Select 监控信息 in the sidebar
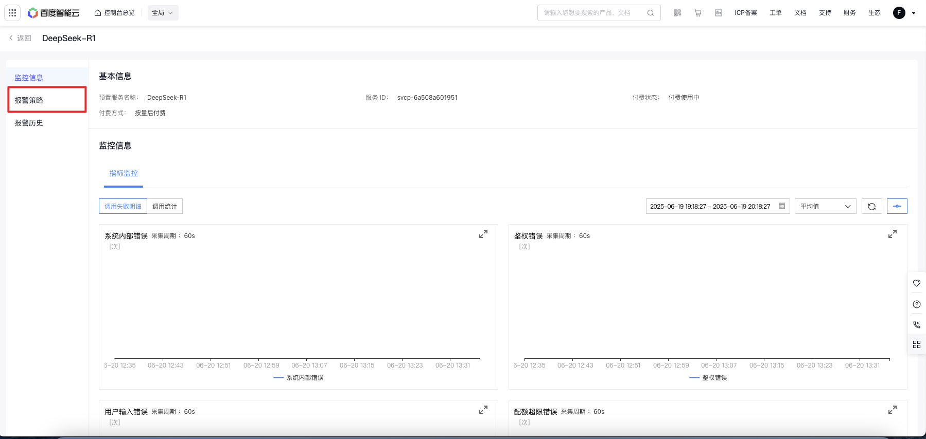Screen dimensions: 926x439 pos(47,78)
